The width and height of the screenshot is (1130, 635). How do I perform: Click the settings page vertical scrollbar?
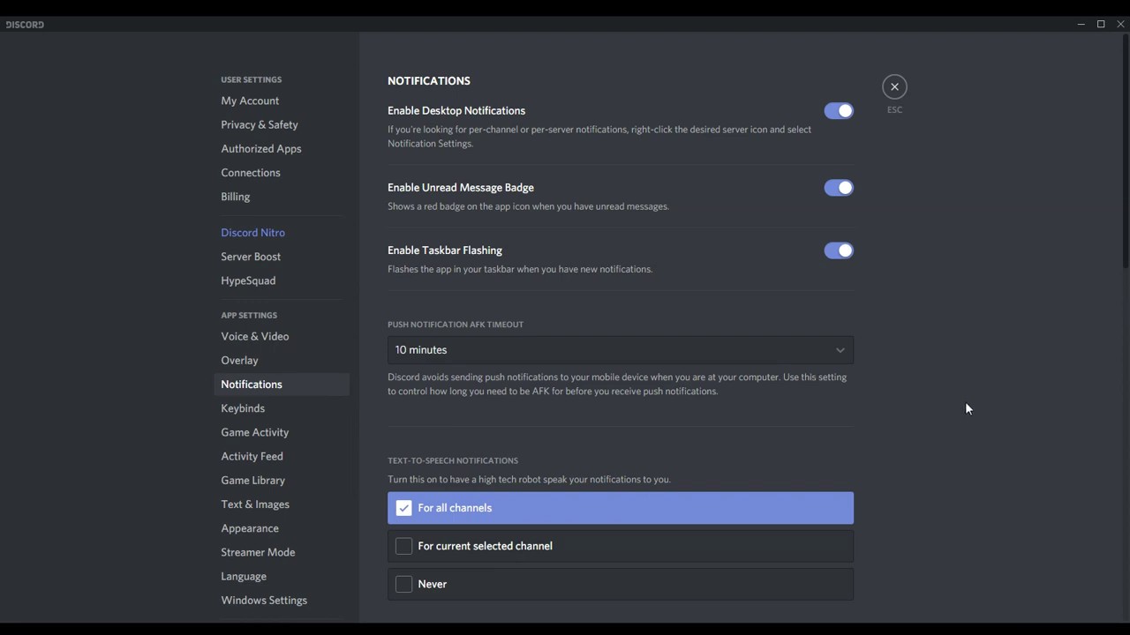[1125, 150]
